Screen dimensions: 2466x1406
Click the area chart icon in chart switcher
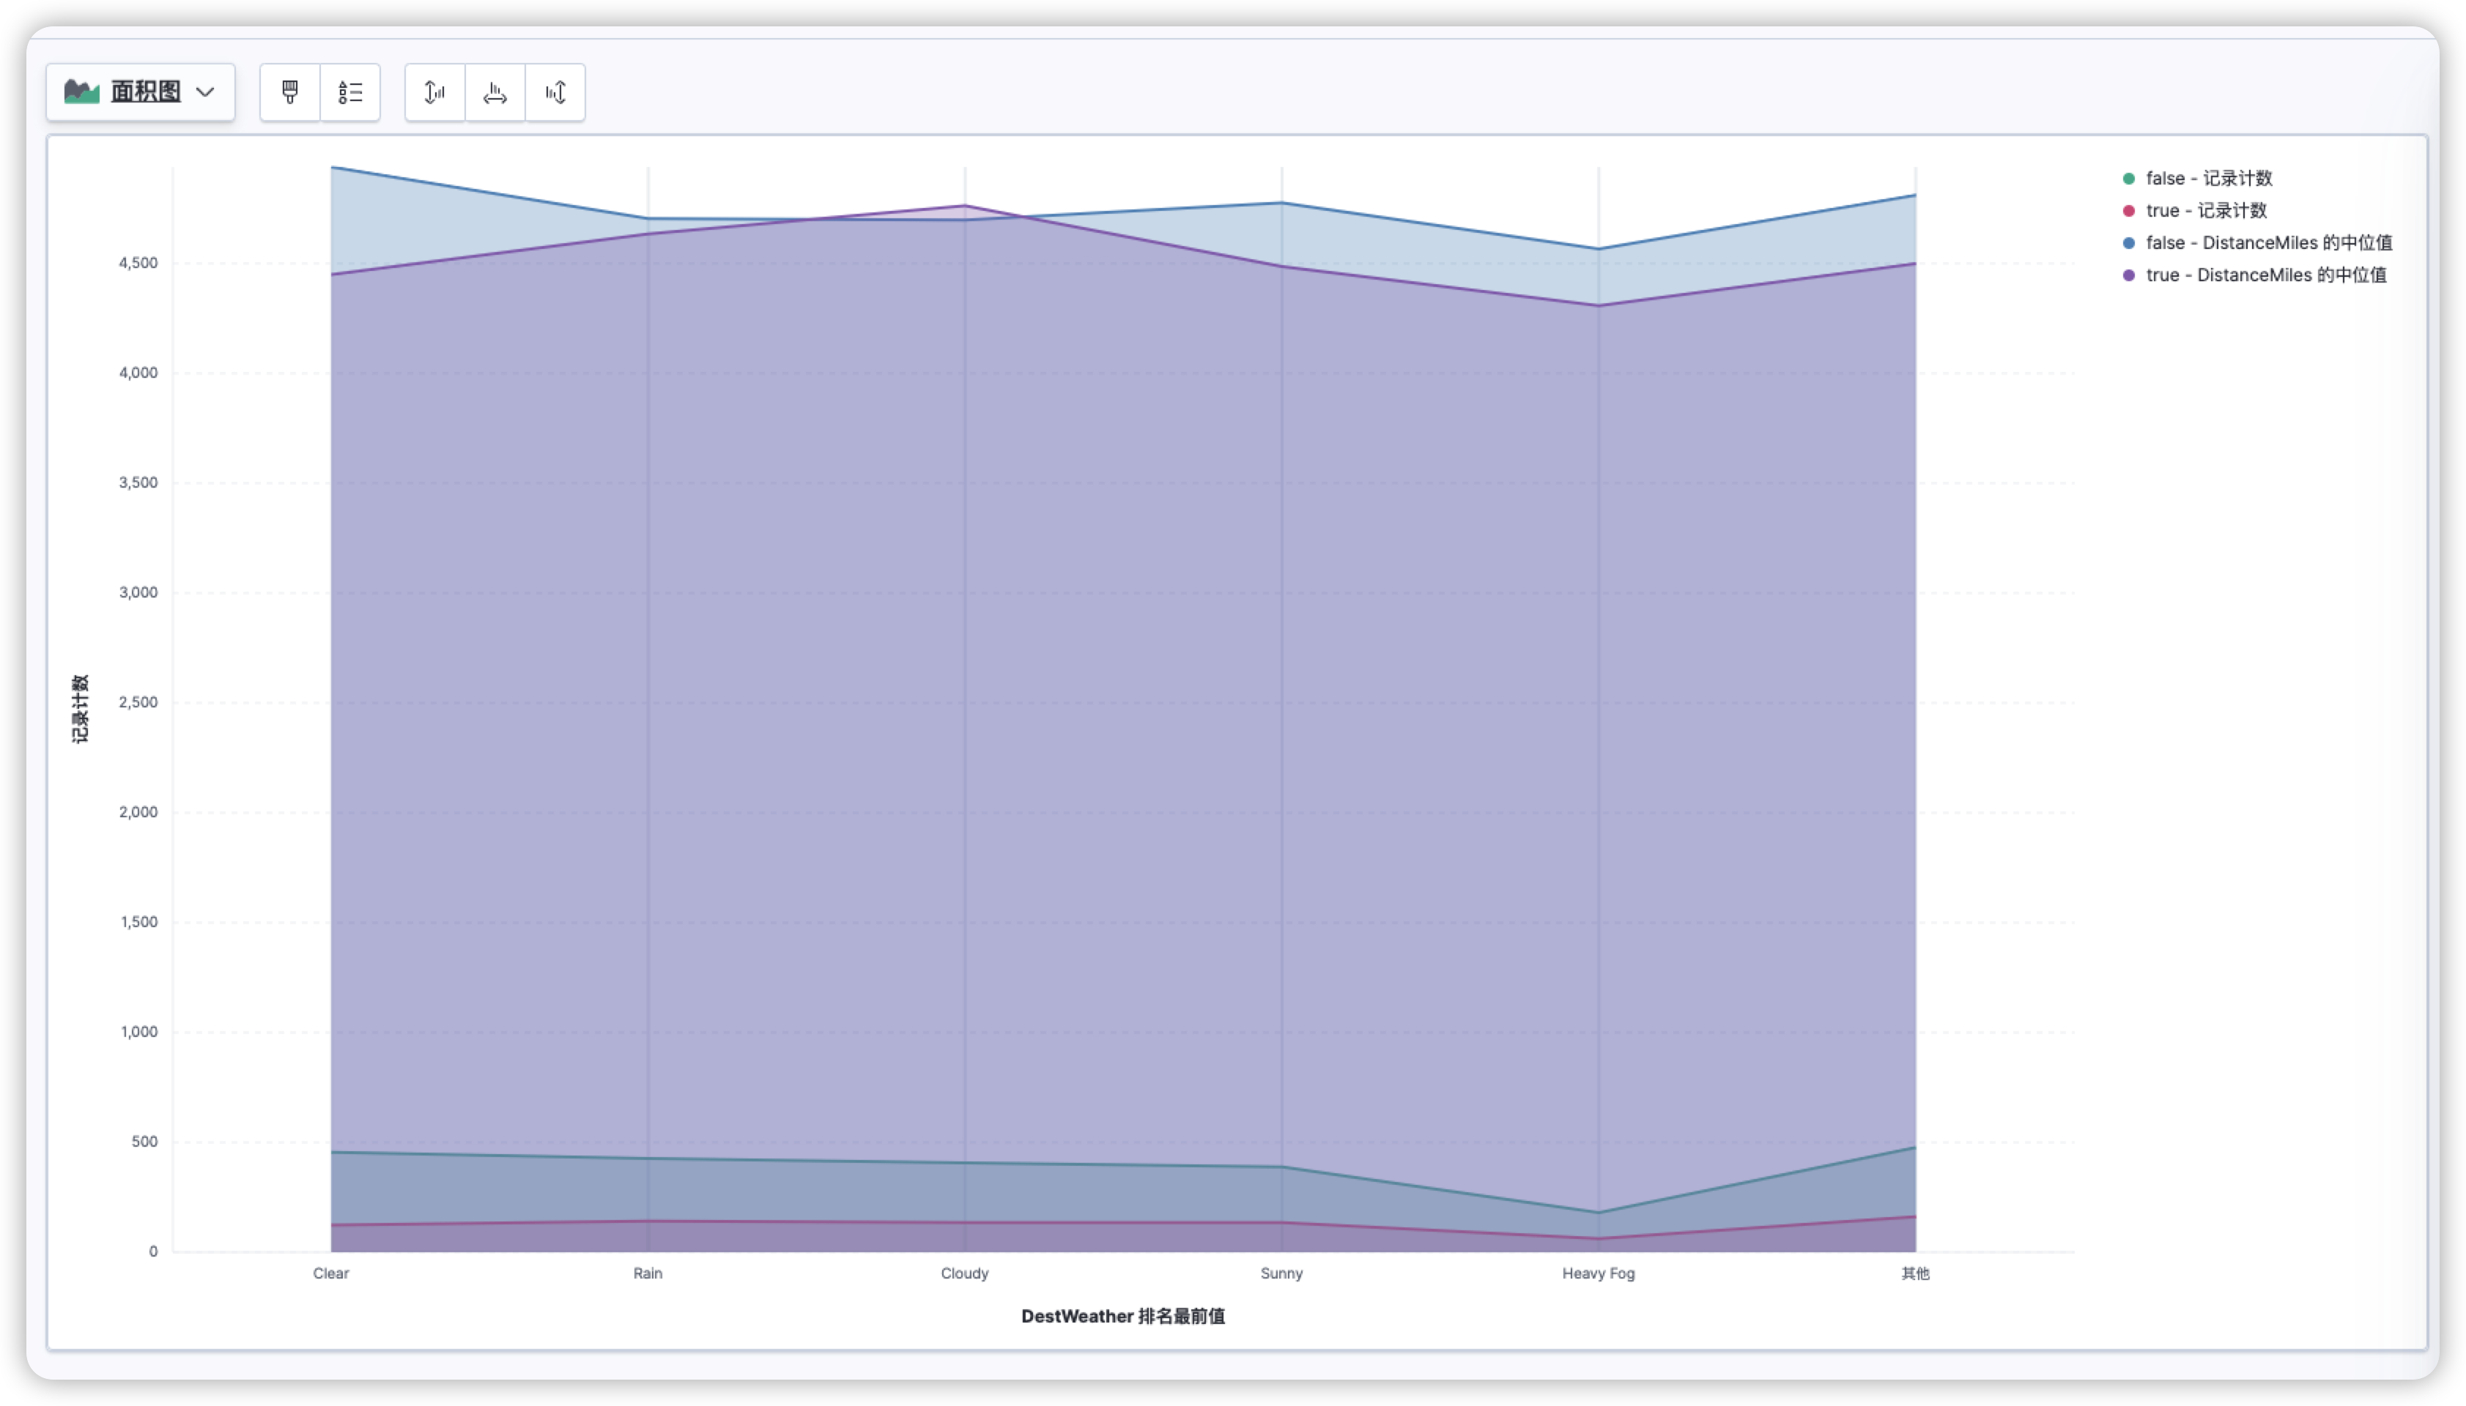click(82, 92)
